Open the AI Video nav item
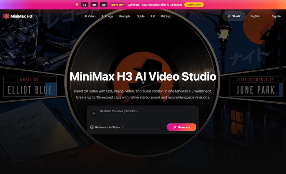Image resolution: width=286 pixels, height=174 pixels. (90, 16)
